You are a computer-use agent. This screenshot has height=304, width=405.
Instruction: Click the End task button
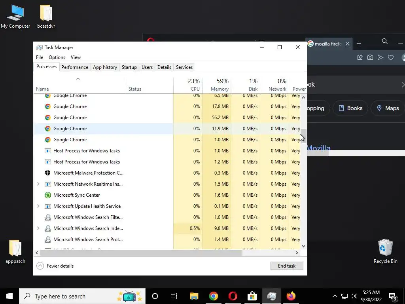(x=287, y=266)
